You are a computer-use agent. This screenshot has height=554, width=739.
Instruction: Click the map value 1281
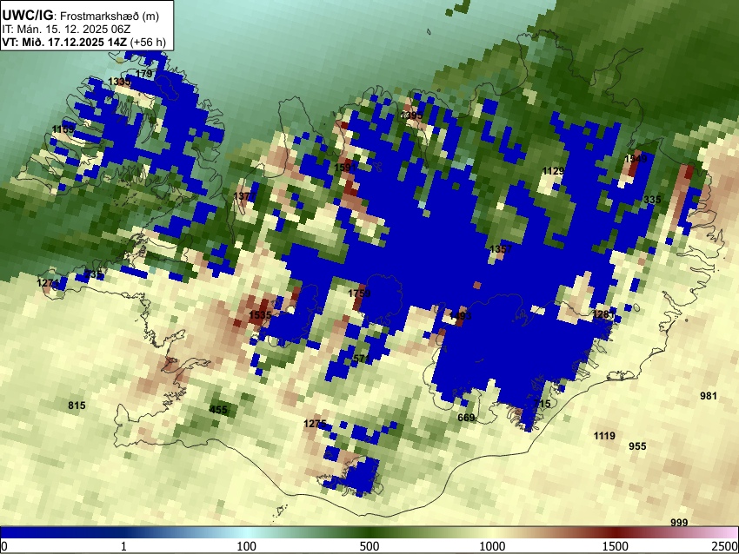[x=603, y=314]
